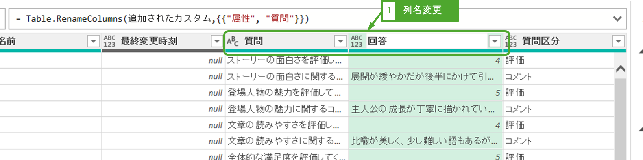The height and width of the screenshot is (160, 643).
Task: Select the 回答 column header name
Action: tap(377, 41)
